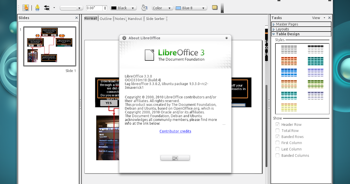Switch to the Slide Sorter tab

[x=155, y=18]
